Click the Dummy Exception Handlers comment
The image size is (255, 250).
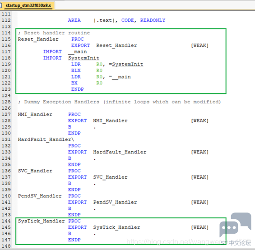click(119, 102)
